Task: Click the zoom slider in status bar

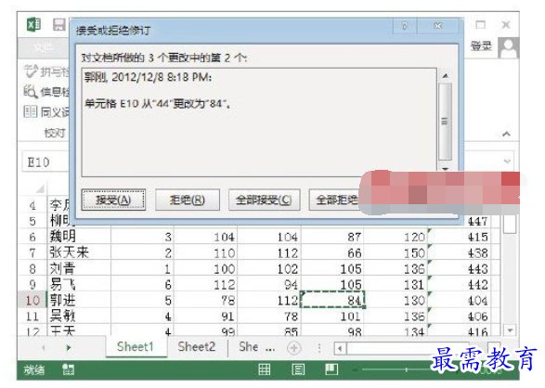Action: point(406,369)
